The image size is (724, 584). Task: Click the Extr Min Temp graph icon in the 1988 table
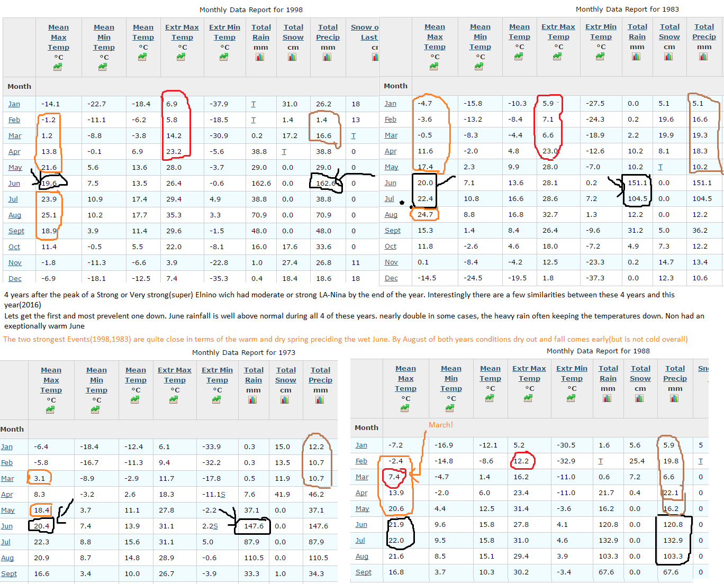click(571, 398)
